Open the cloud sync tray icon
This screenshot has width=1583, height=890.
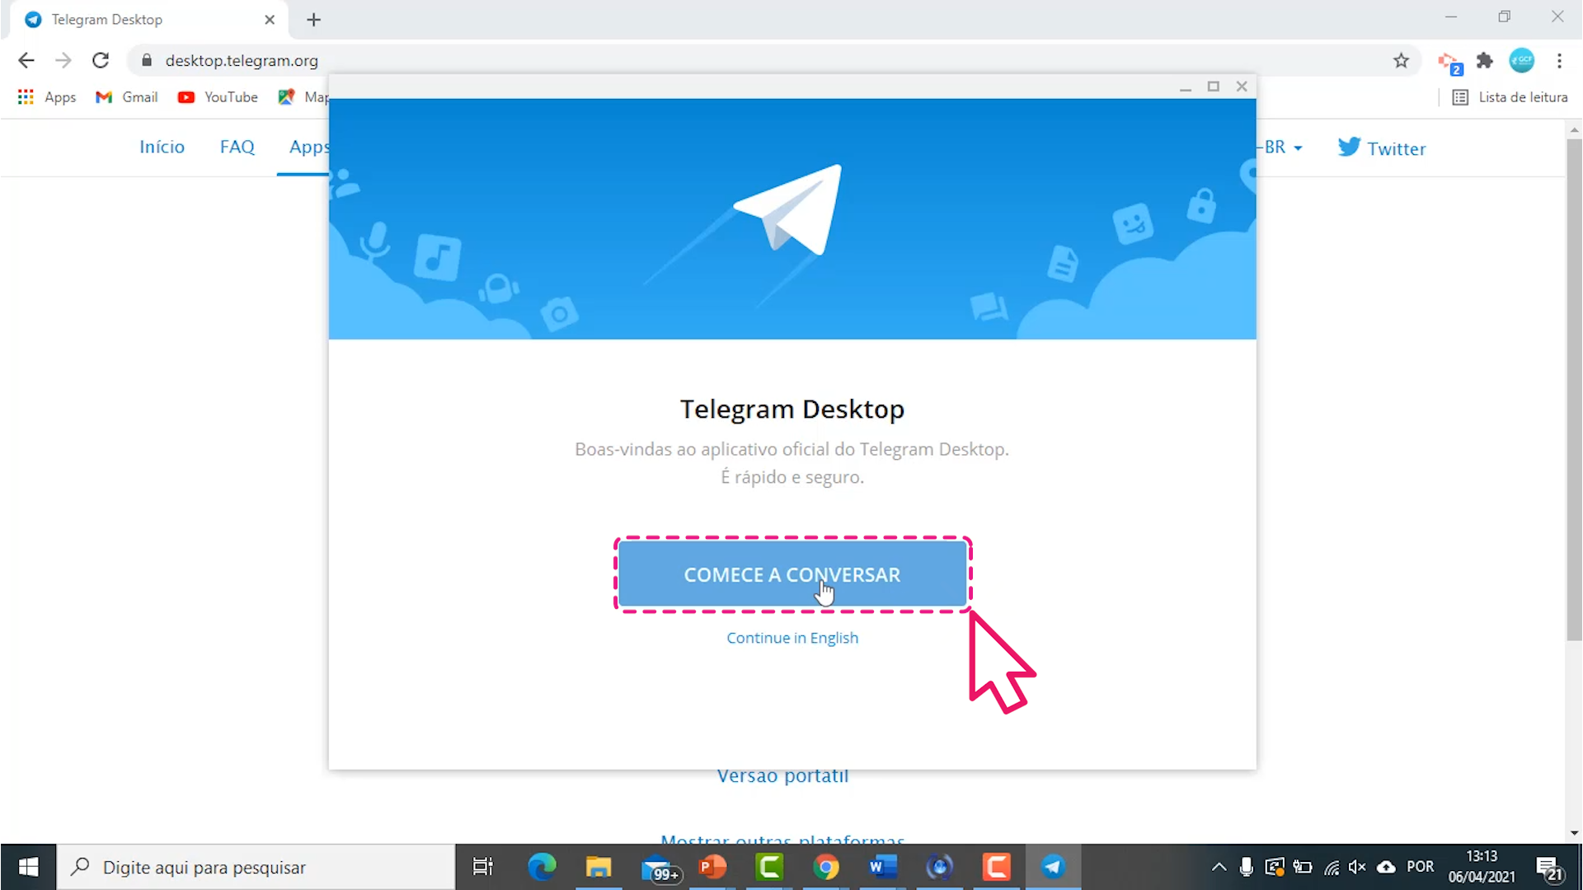(1387, 867)
